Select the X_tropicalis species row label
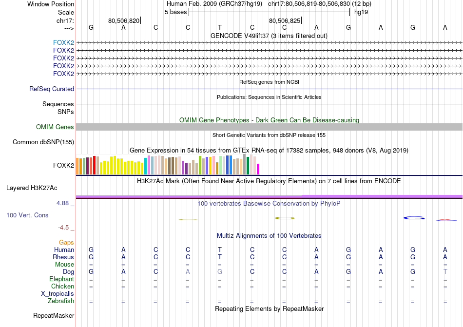This screenshot has height=327, width=463. click(x=58, y=294)
